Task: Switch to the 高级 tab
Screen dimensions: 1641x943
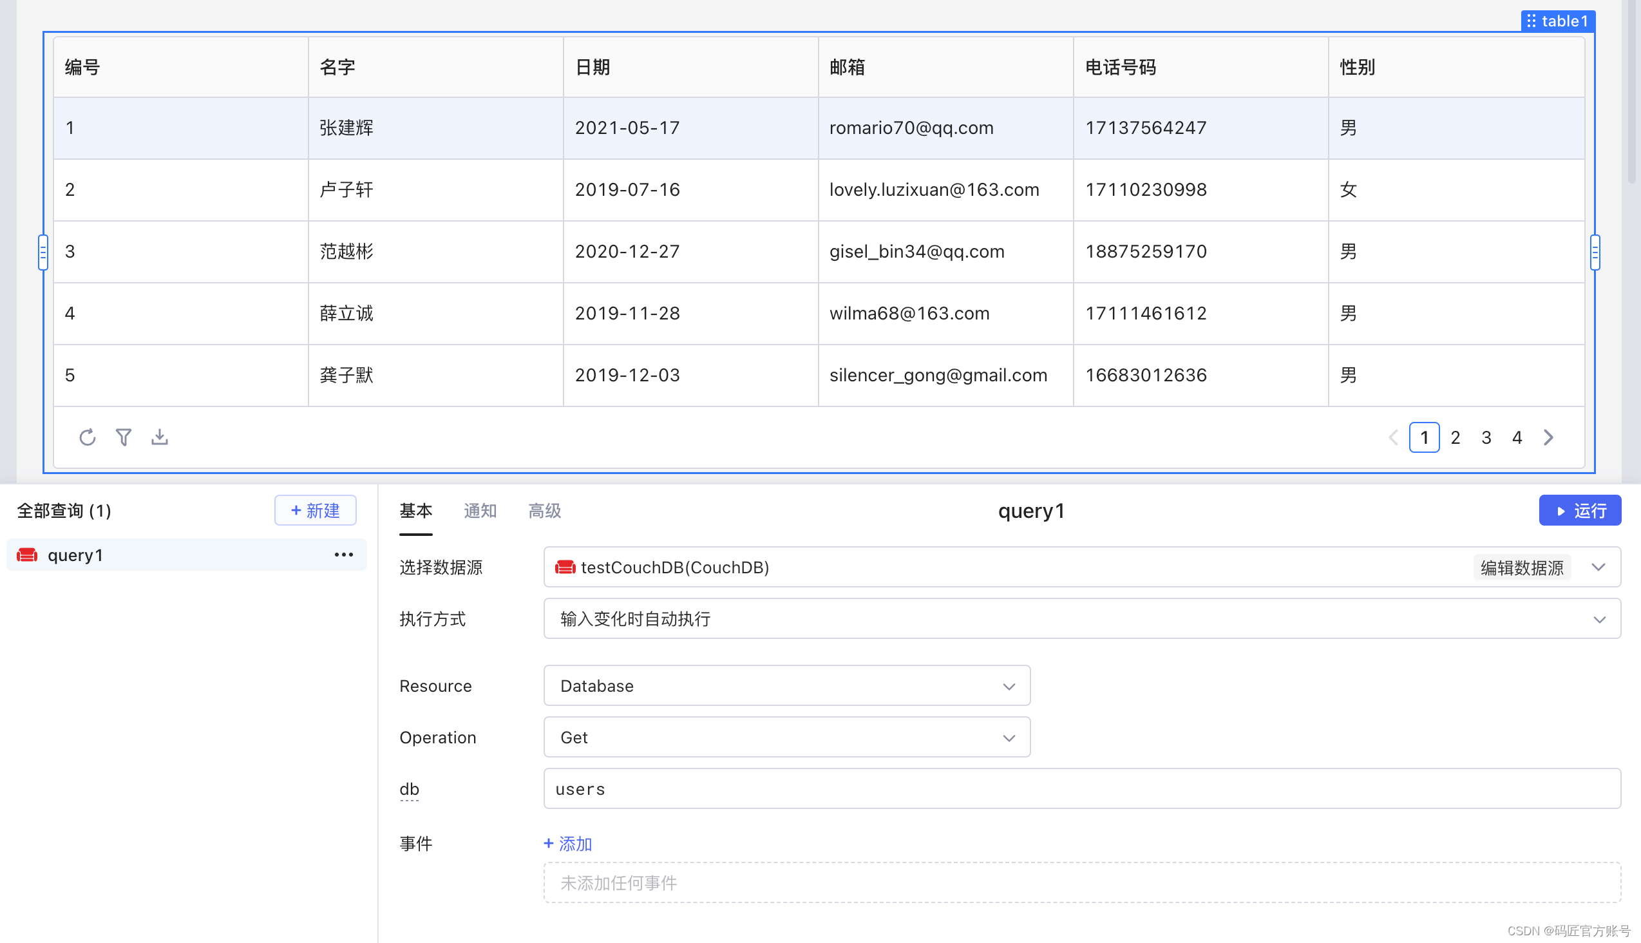Action: click(545, 511)
